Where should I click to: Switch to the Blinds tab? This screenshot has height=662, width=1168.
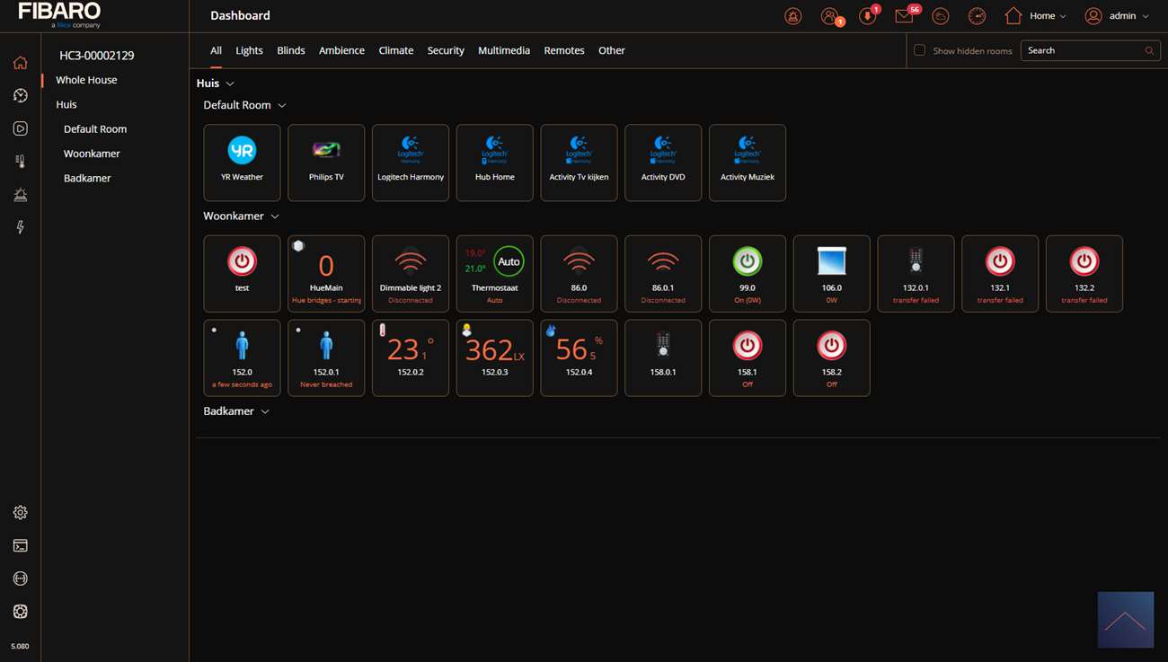(291, 50)
